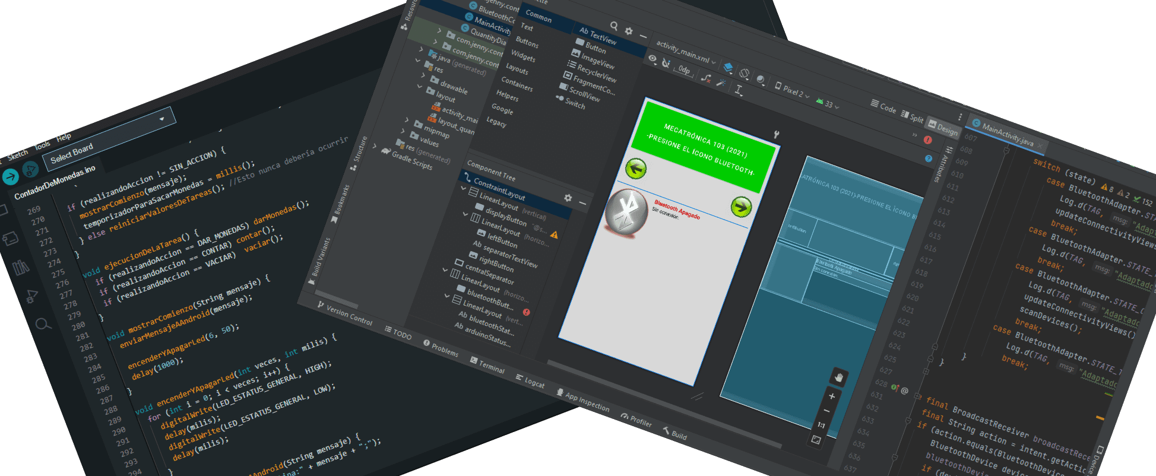Hide the Component Tree with minus icon
This screenshot has width=1156, height=476.
582,203
